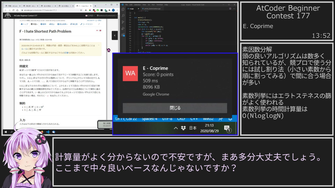The image size is (335, 188).
Task: Bookmark the page with the star icon
Action: (x=81, y=10)
